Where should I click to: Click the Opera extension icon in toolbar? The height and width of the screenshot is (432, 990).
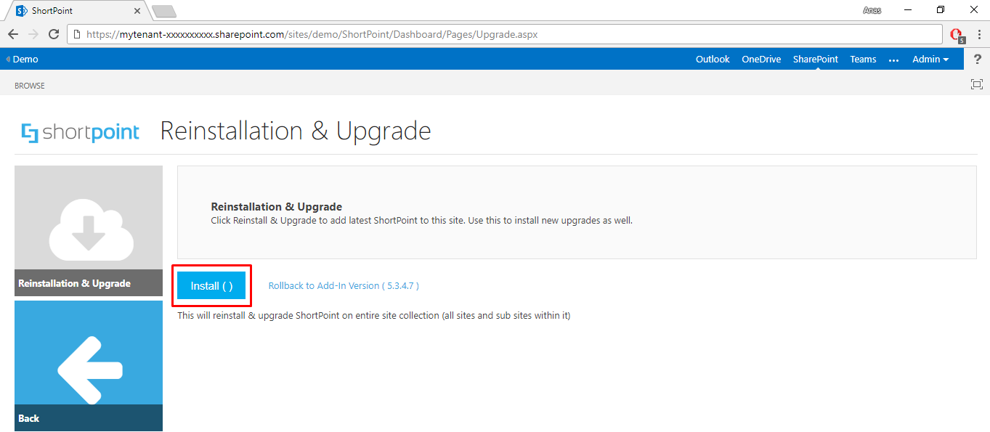(x=957, y=35)
